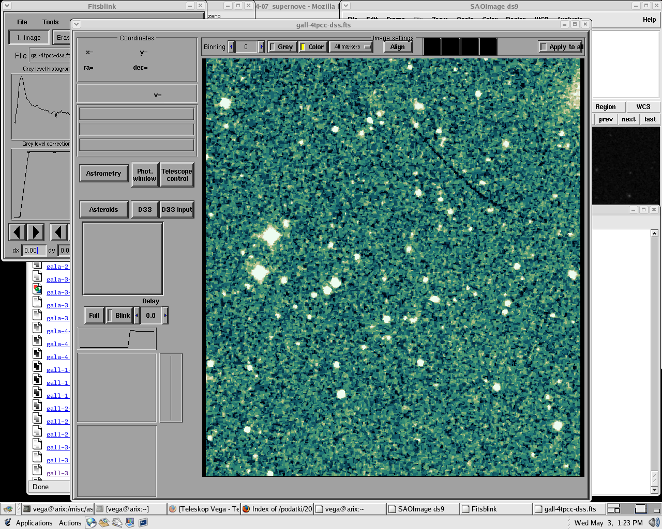Click the Align button
This screenshot has height=529, width=662.
point(397,46)
